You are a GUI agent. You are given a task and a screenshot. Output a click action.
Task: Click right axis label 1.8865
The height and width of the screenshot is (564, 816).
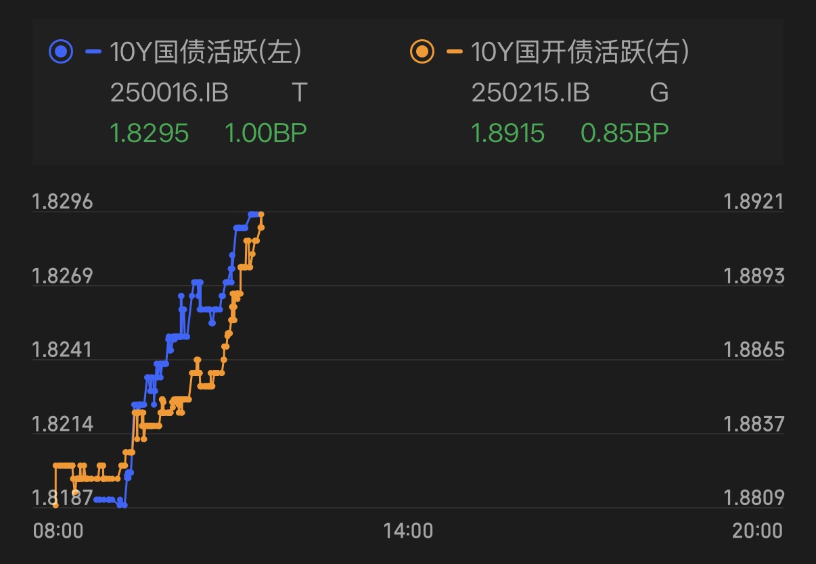pos(754,350)
